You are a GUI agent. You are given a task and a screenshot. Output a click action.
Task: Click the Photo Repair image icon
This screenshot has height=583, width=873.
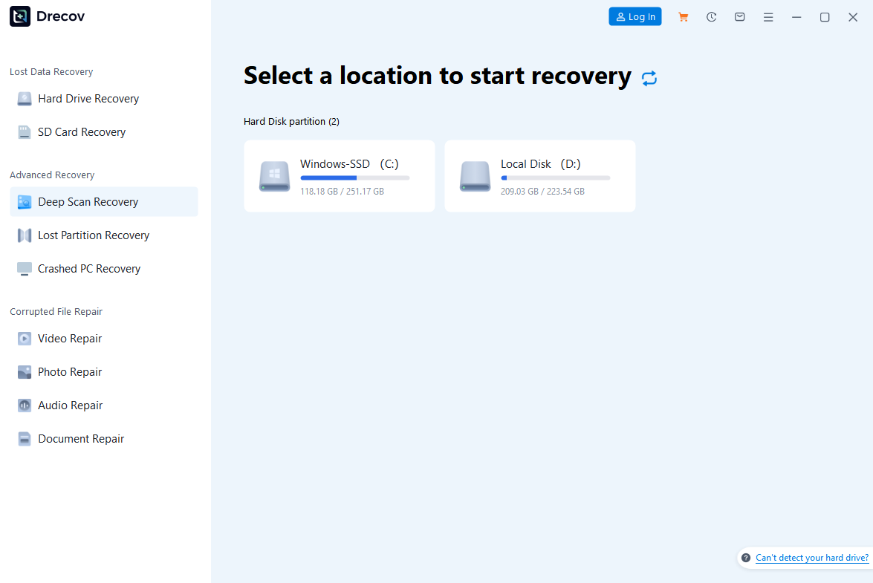[25, 371]
